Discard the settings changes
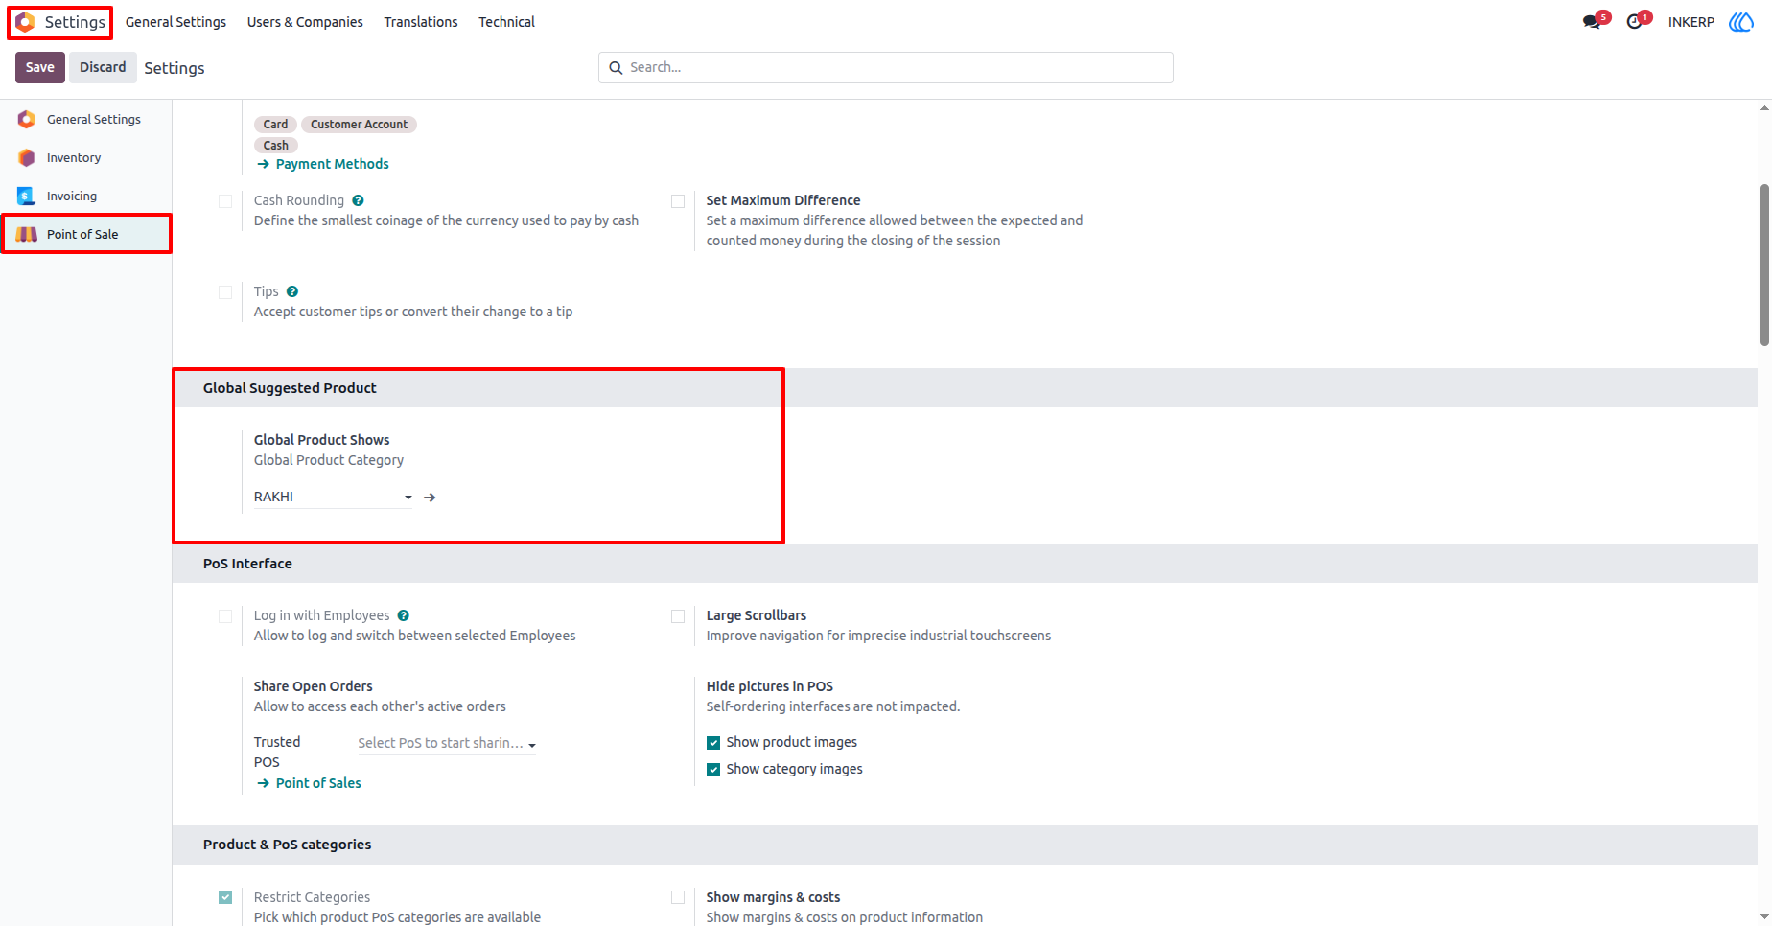 click(x=103, y=68)
